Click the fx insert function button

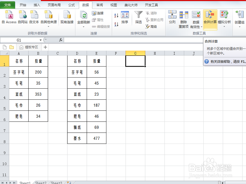pos(61,40)
